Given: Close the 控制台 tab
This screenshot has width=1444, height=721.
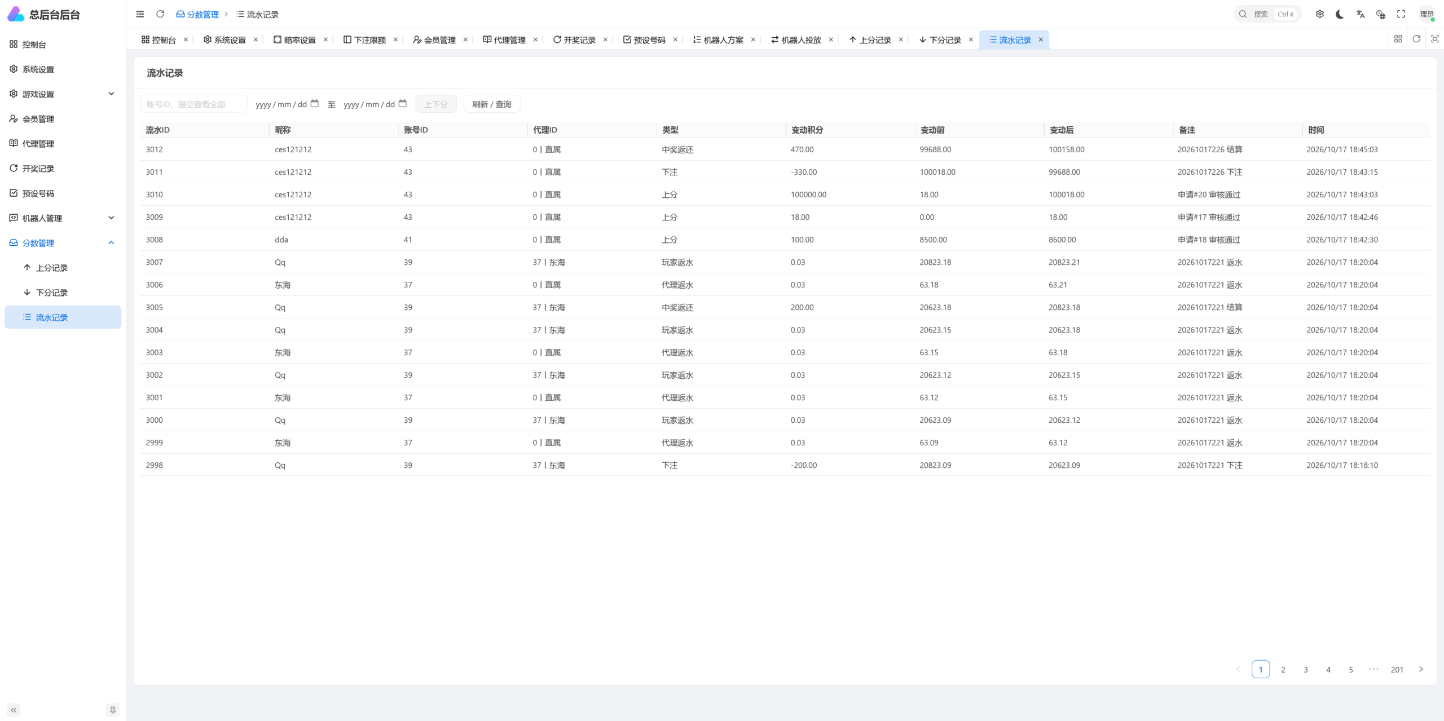Looking at the screenshot, I should [186, 39].
